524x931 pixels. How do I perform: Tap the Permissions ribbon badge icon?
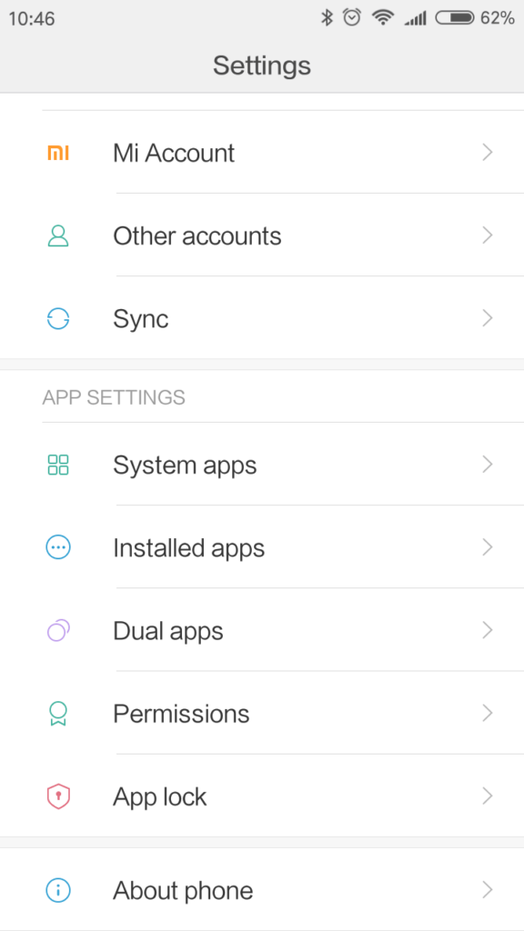click(58, 713)
